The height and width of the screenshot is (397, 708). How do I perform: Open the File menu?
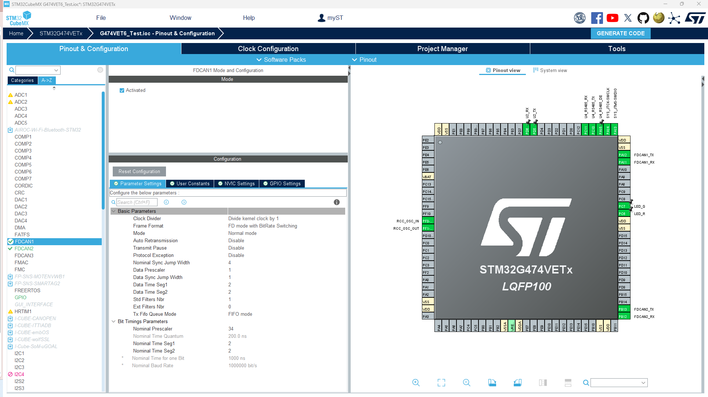(101, 18)
